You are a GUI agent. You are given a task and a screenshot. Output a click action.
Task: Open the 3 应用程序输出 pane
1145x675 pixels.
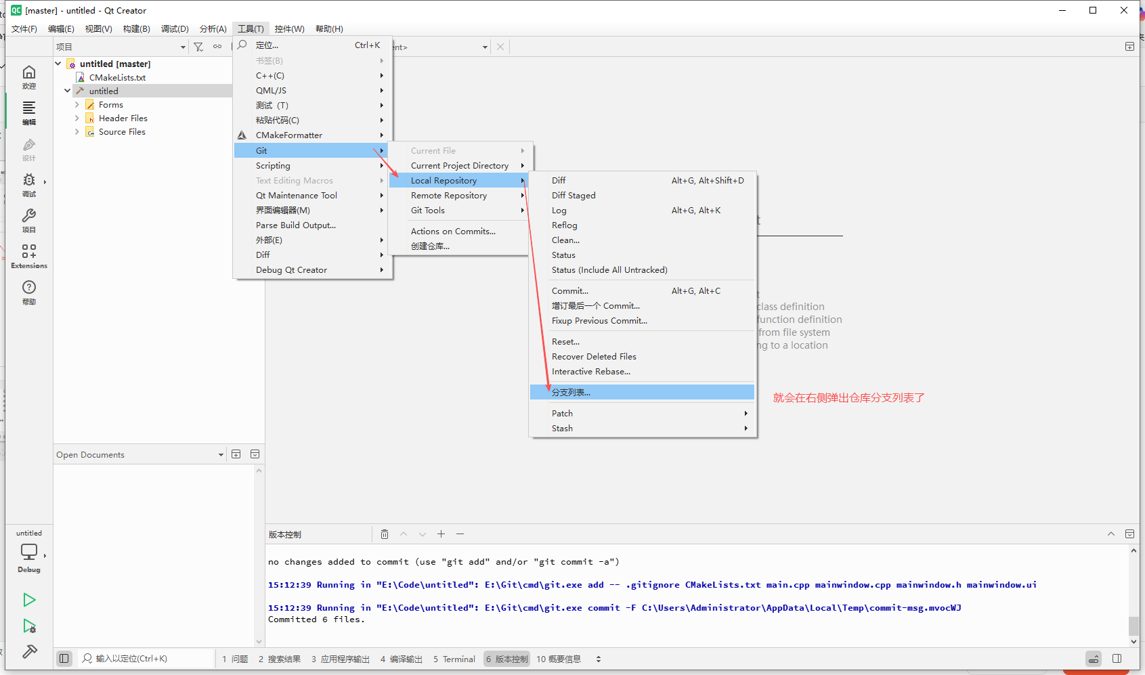click(341, 659)
